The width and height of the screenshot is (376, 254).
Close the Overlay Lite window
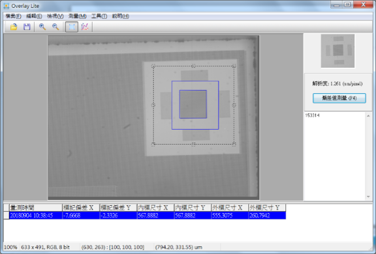(x=364, y=5)
